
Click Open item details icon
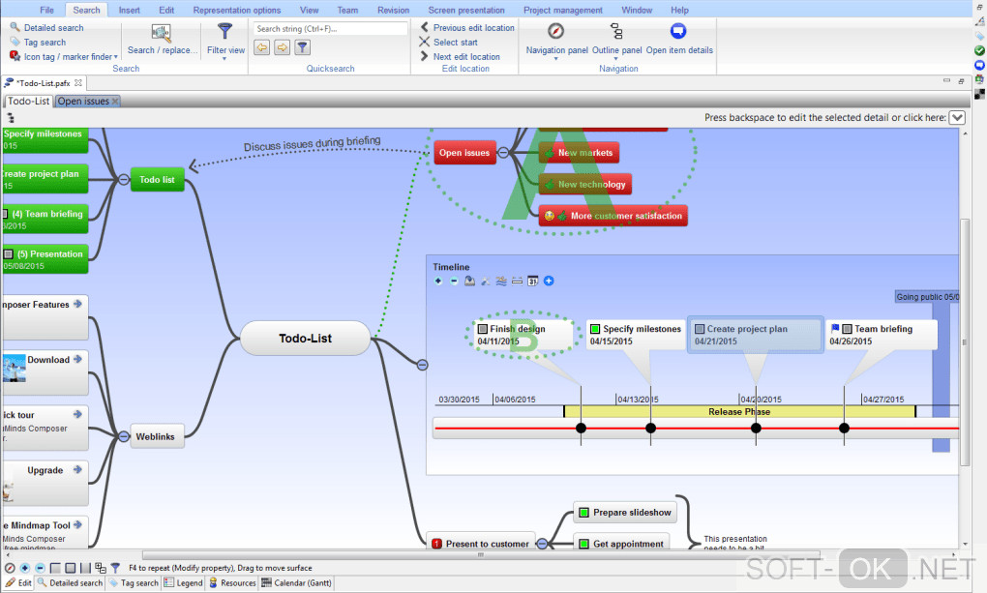click(x=678, y=31)
